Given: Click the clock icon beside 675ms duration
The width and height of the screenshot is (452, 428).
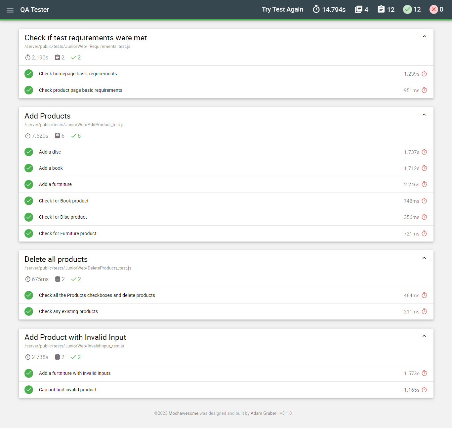Looking at the screenshot, I should click(28, 279).
